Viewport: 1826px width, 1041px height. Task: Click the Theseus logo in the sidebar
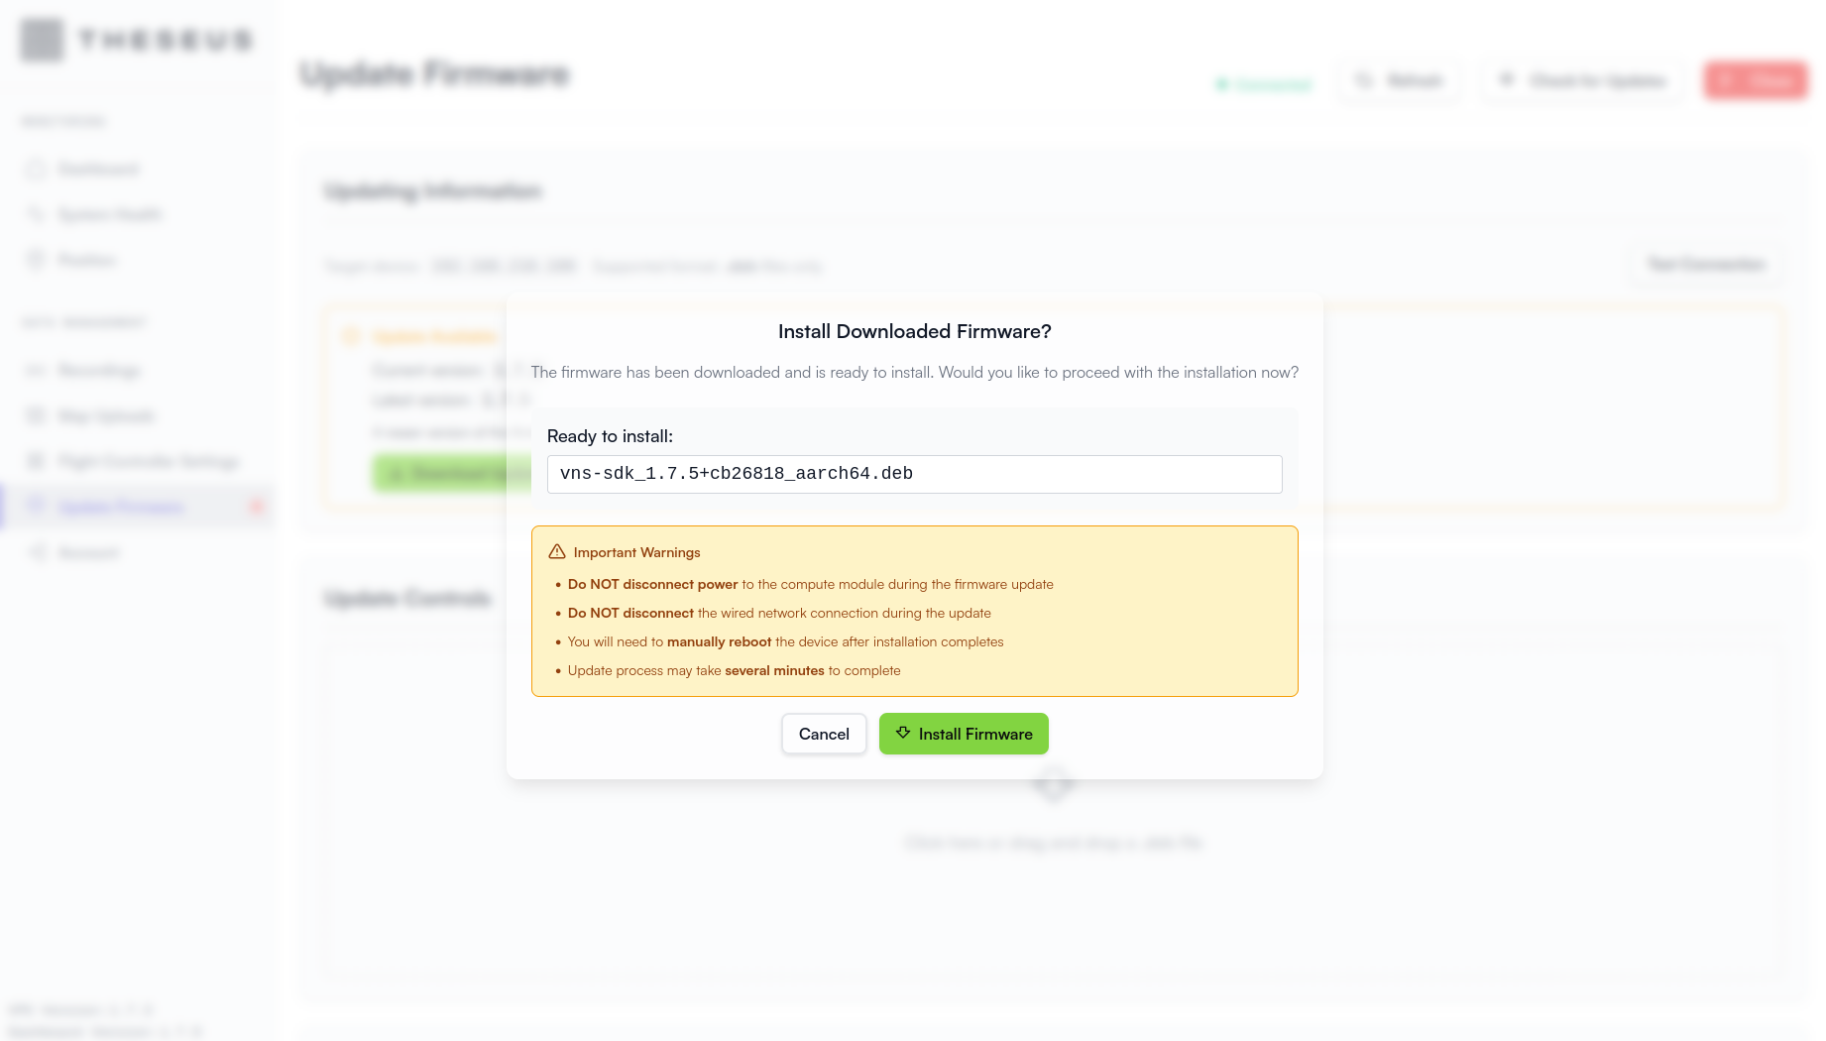tap(43, 40)
